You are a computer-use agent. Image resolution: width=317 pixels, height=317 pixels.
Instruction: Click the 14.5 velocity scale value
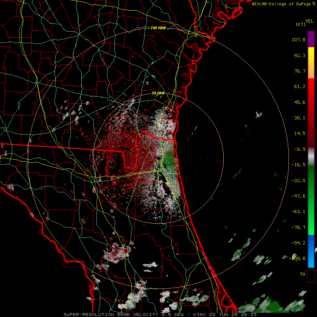[300, 133]
